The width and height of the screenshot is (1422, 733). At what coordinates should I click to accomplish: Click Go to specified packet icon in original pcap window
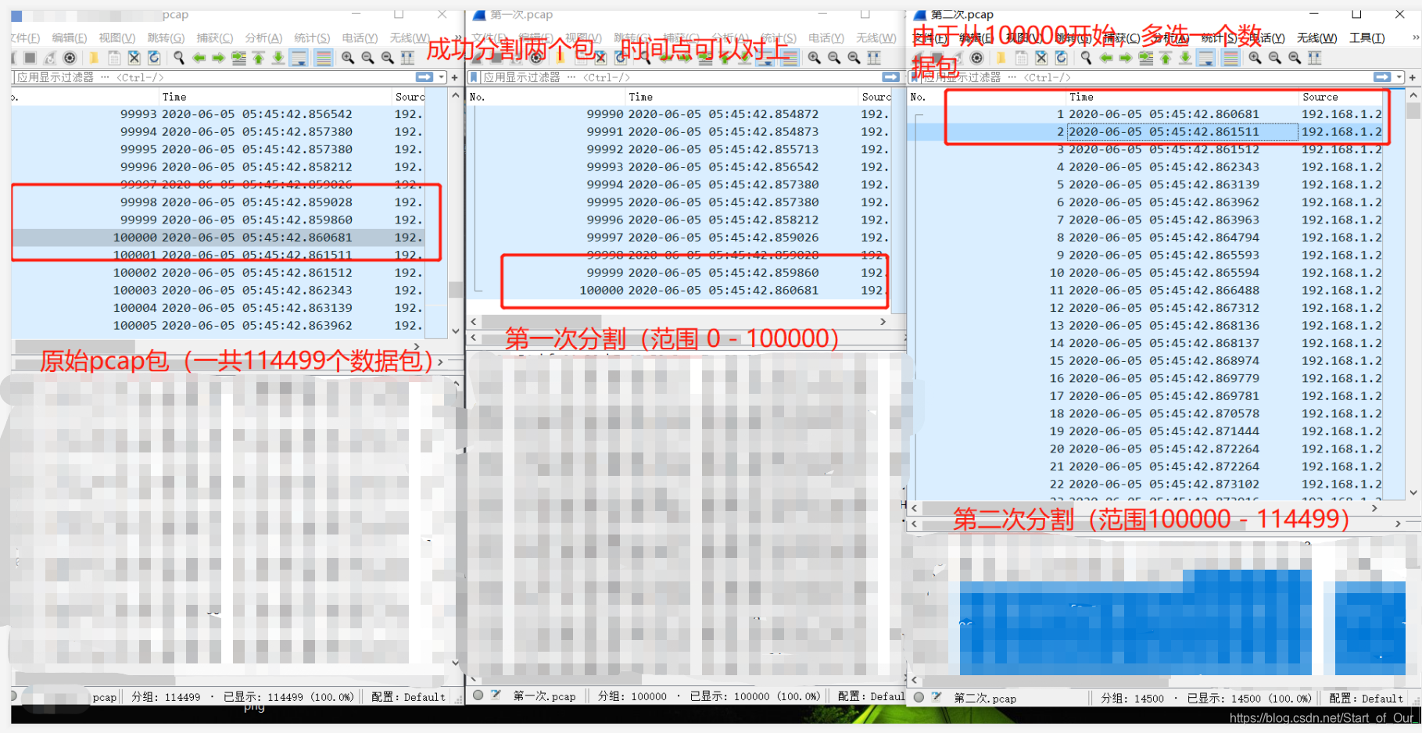click(238, 58)
